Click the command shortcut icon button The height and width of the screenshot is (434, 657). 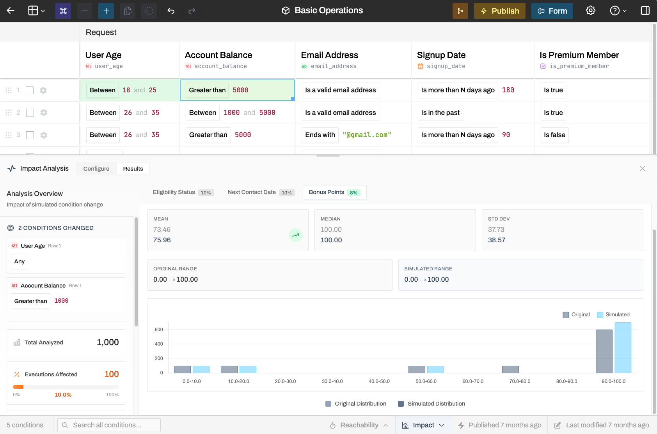(63, 11)
